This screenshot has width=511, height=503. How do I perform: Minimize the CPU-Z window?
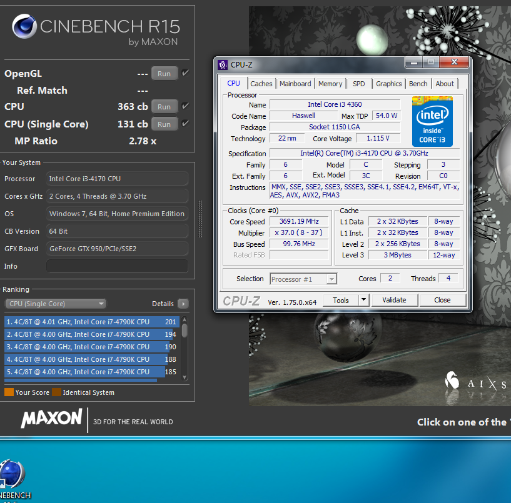[x=414, y=62]
